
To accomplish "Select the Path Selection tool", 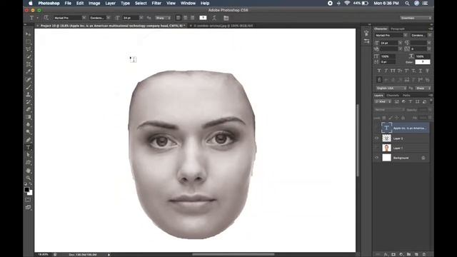I will tap(29, 155).
